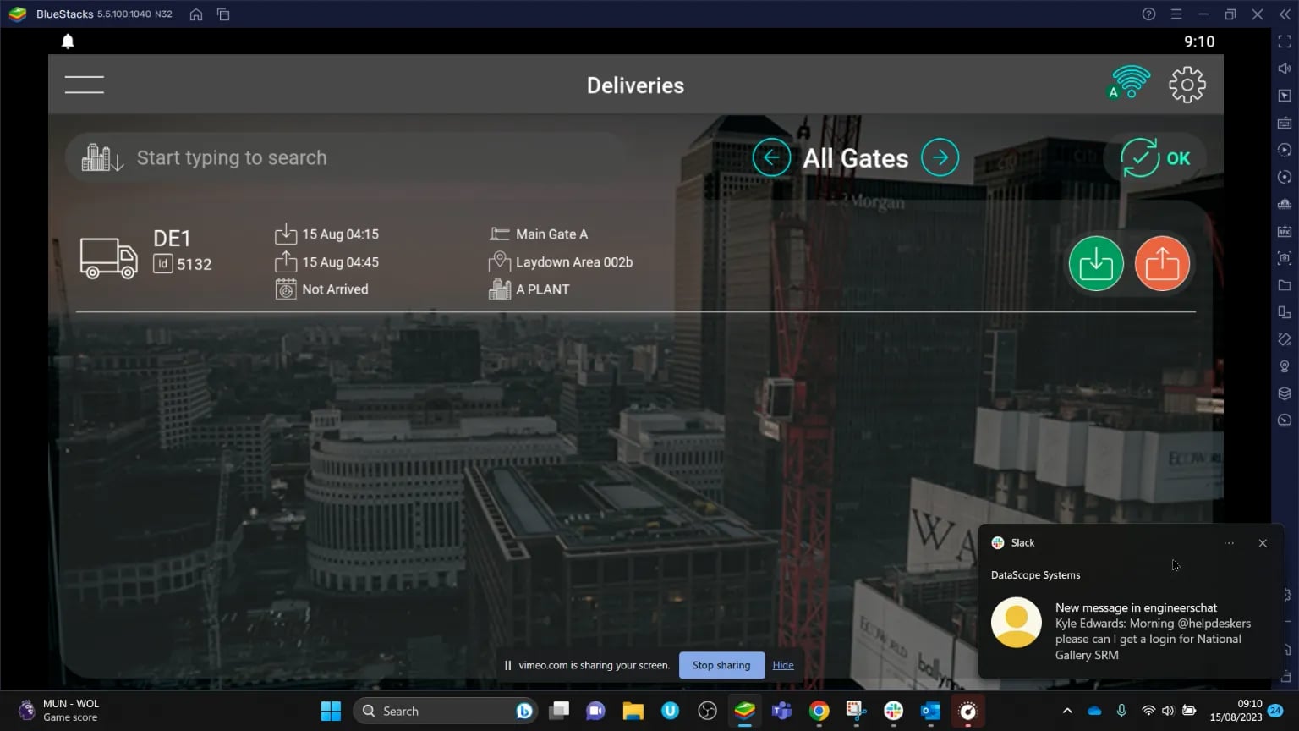Click the Not Arrived status text
Viewport: 1299px width, 731px height.
point(335,289)
